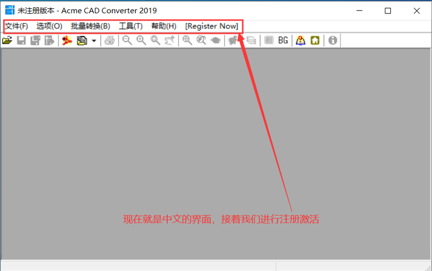432x271 pixels.
Task: Click the [Register Now] menu item
Action: (x=212, y=26)
